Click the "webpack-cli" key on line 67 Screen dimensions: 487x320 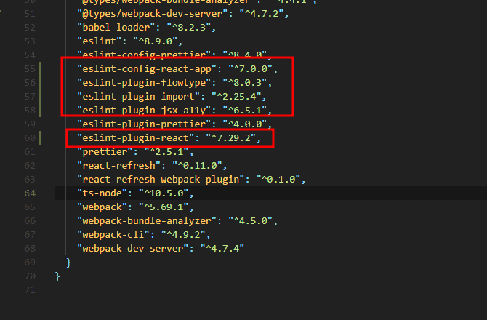[x=113, y=235]
